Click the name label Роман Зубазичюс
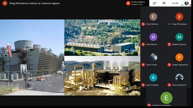The height and width of the screenshot is (108, 193). pyautogui.click(x=180, y=65)
